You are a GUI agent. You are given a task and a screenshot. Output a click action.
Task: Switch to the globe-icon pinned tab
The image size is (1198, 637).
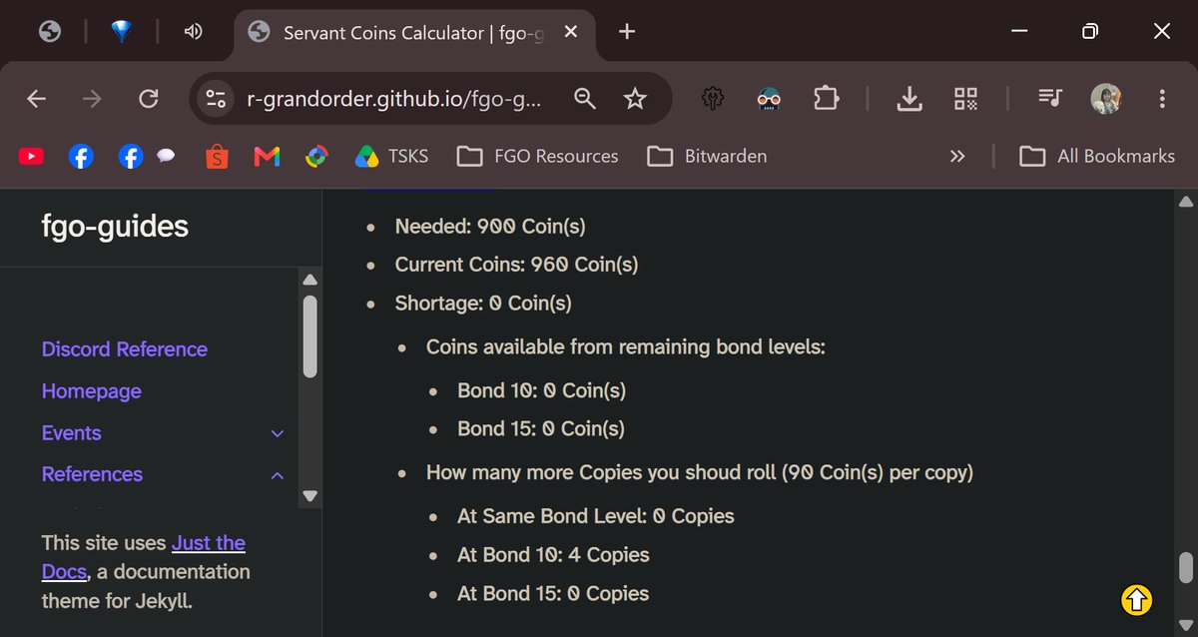(50, 32)
